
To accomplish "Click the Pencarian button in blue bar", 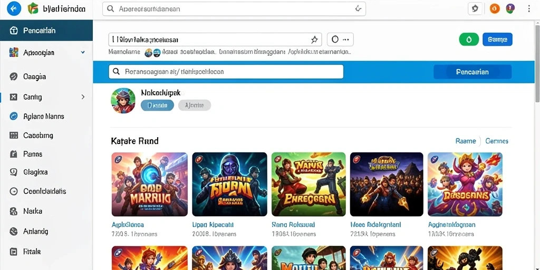I will click(472, 72).
